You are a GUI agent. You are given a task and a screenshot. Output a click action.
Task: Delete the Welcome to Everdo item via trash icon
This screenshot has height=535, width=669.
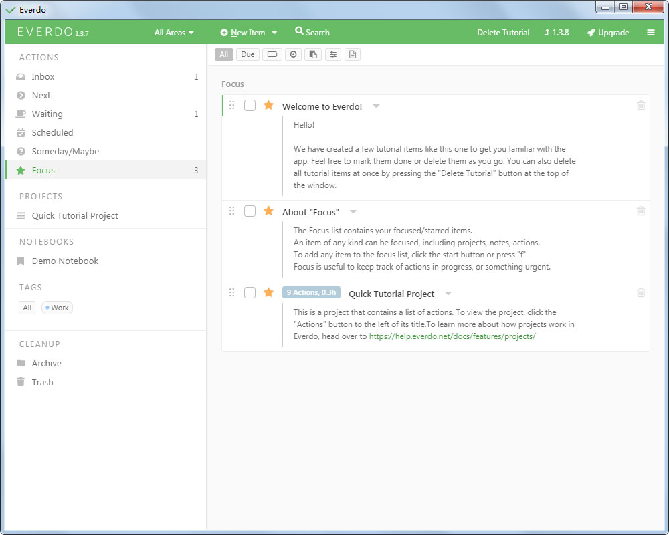click(640, 106)
